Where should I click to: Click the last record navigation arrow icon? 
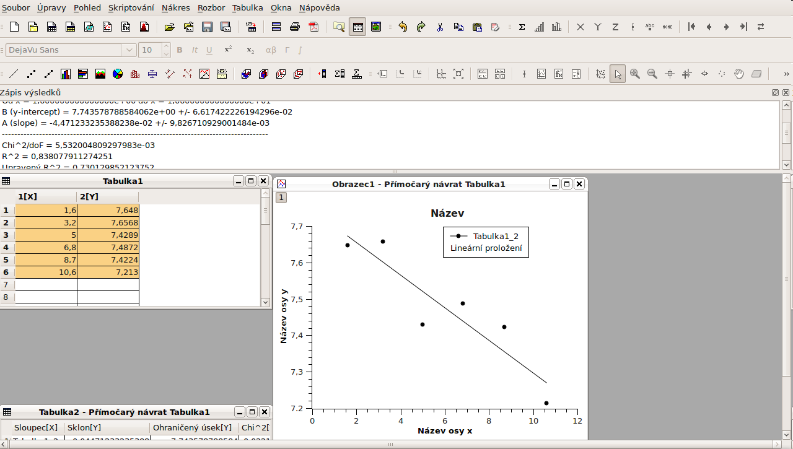point(743,27)
